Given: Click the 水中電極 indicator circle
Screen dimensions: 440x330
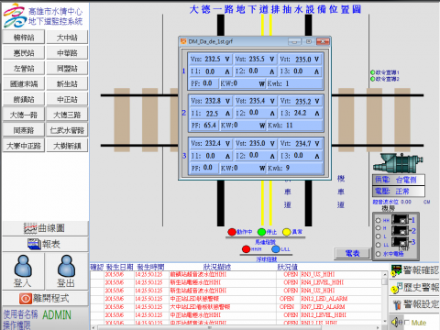Looking at the screenshot, I should tap(379, 254).
